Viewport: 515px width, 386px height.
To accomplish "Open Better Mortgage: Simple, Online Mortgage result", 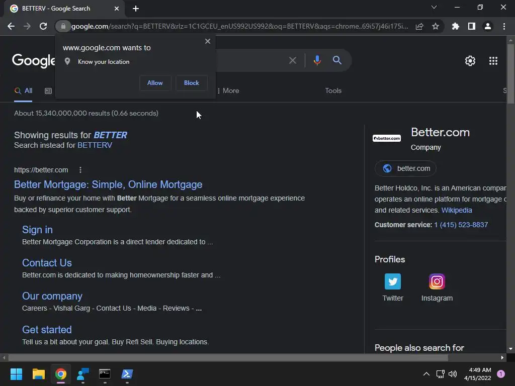I will click(x=108, y=184).
